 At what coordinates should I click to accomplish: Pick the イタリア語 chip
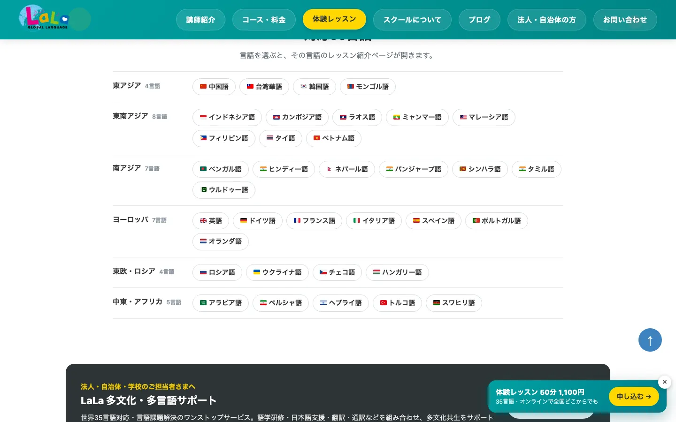click(x=374, y=221)
